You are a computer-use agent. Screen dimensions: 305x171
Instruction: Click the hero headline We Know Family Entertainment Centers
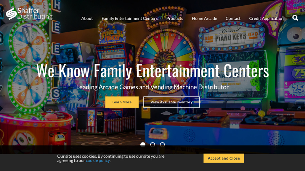click(152, 71)
